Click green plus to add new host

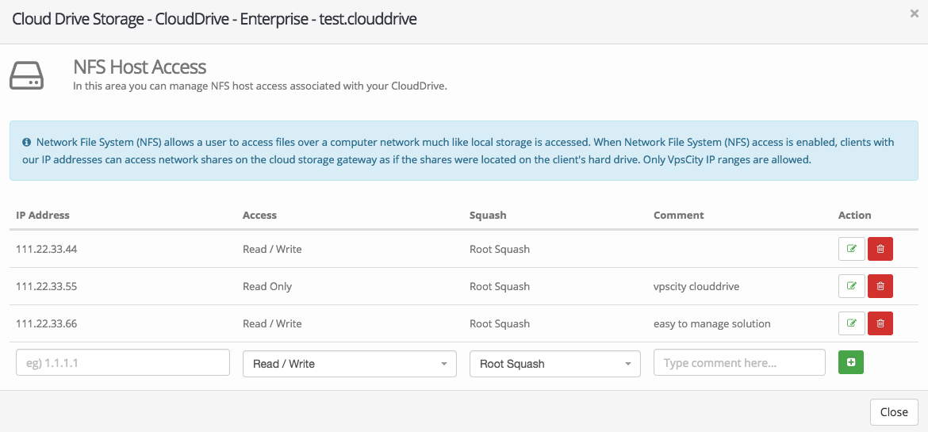pyautogui.click(x=851, y=362)
